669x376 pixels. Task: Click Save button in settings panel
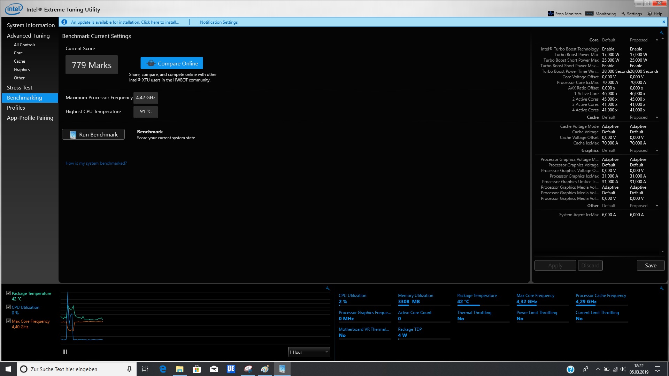coord(651,266)
